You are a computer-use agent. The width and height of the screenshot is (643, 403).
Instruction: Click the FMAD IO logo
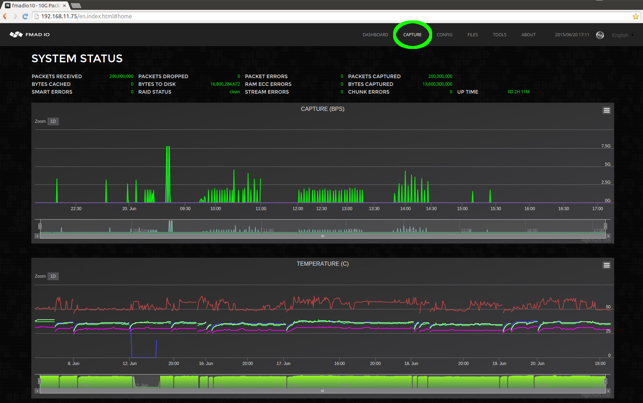click(30, 34)
